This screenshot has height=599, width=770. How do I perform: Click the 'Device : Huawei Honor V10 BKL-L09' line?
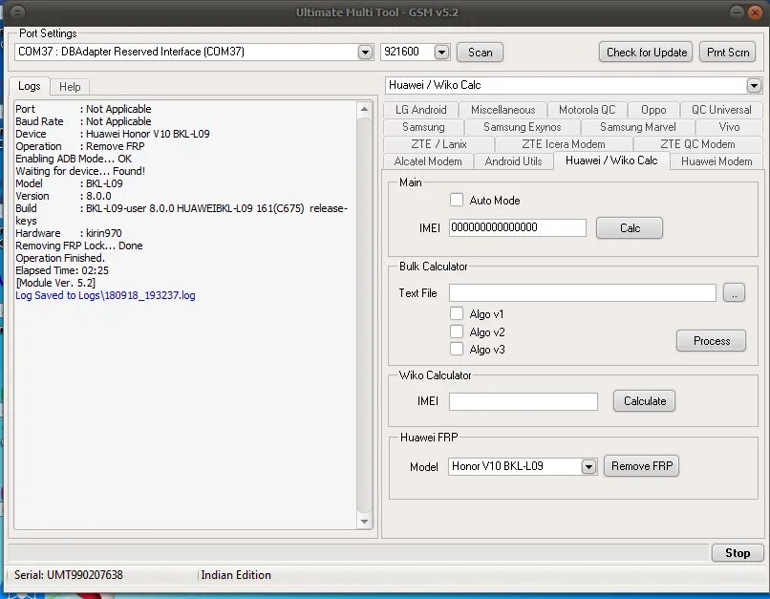tap(113, 134)
